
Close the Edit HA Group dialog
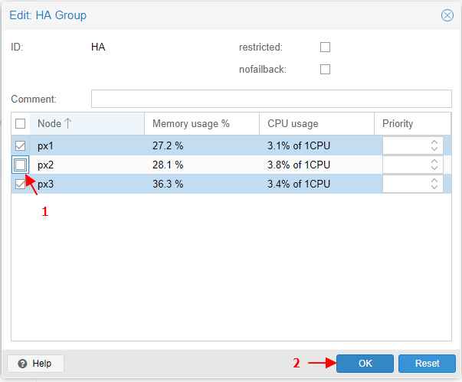coord(447,15)
